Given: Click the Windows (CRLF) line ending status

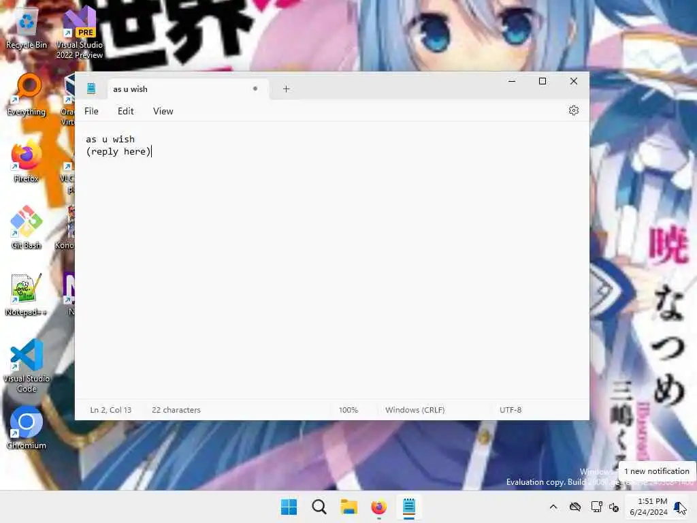Looking at the screenshot, I should coord(415,409).
